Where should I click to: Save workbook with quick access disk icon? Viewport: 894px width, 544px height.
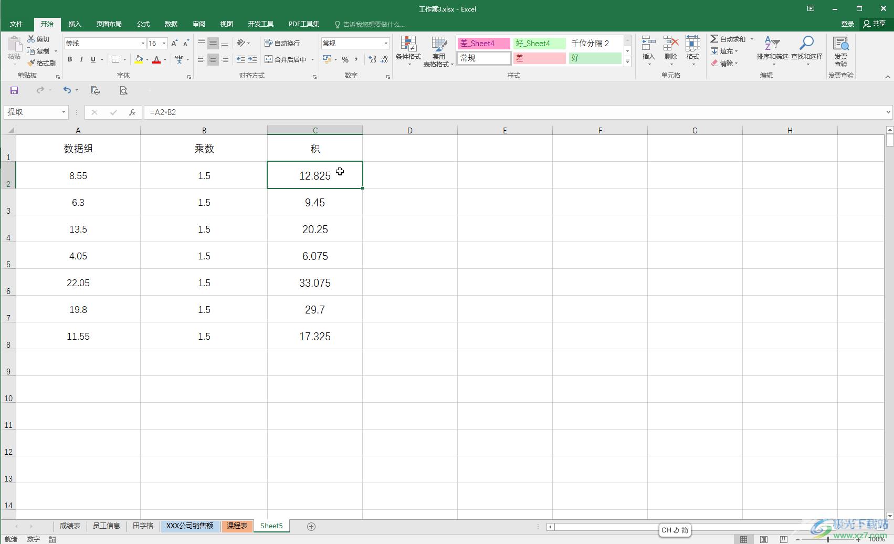click(x=14, y=90)
